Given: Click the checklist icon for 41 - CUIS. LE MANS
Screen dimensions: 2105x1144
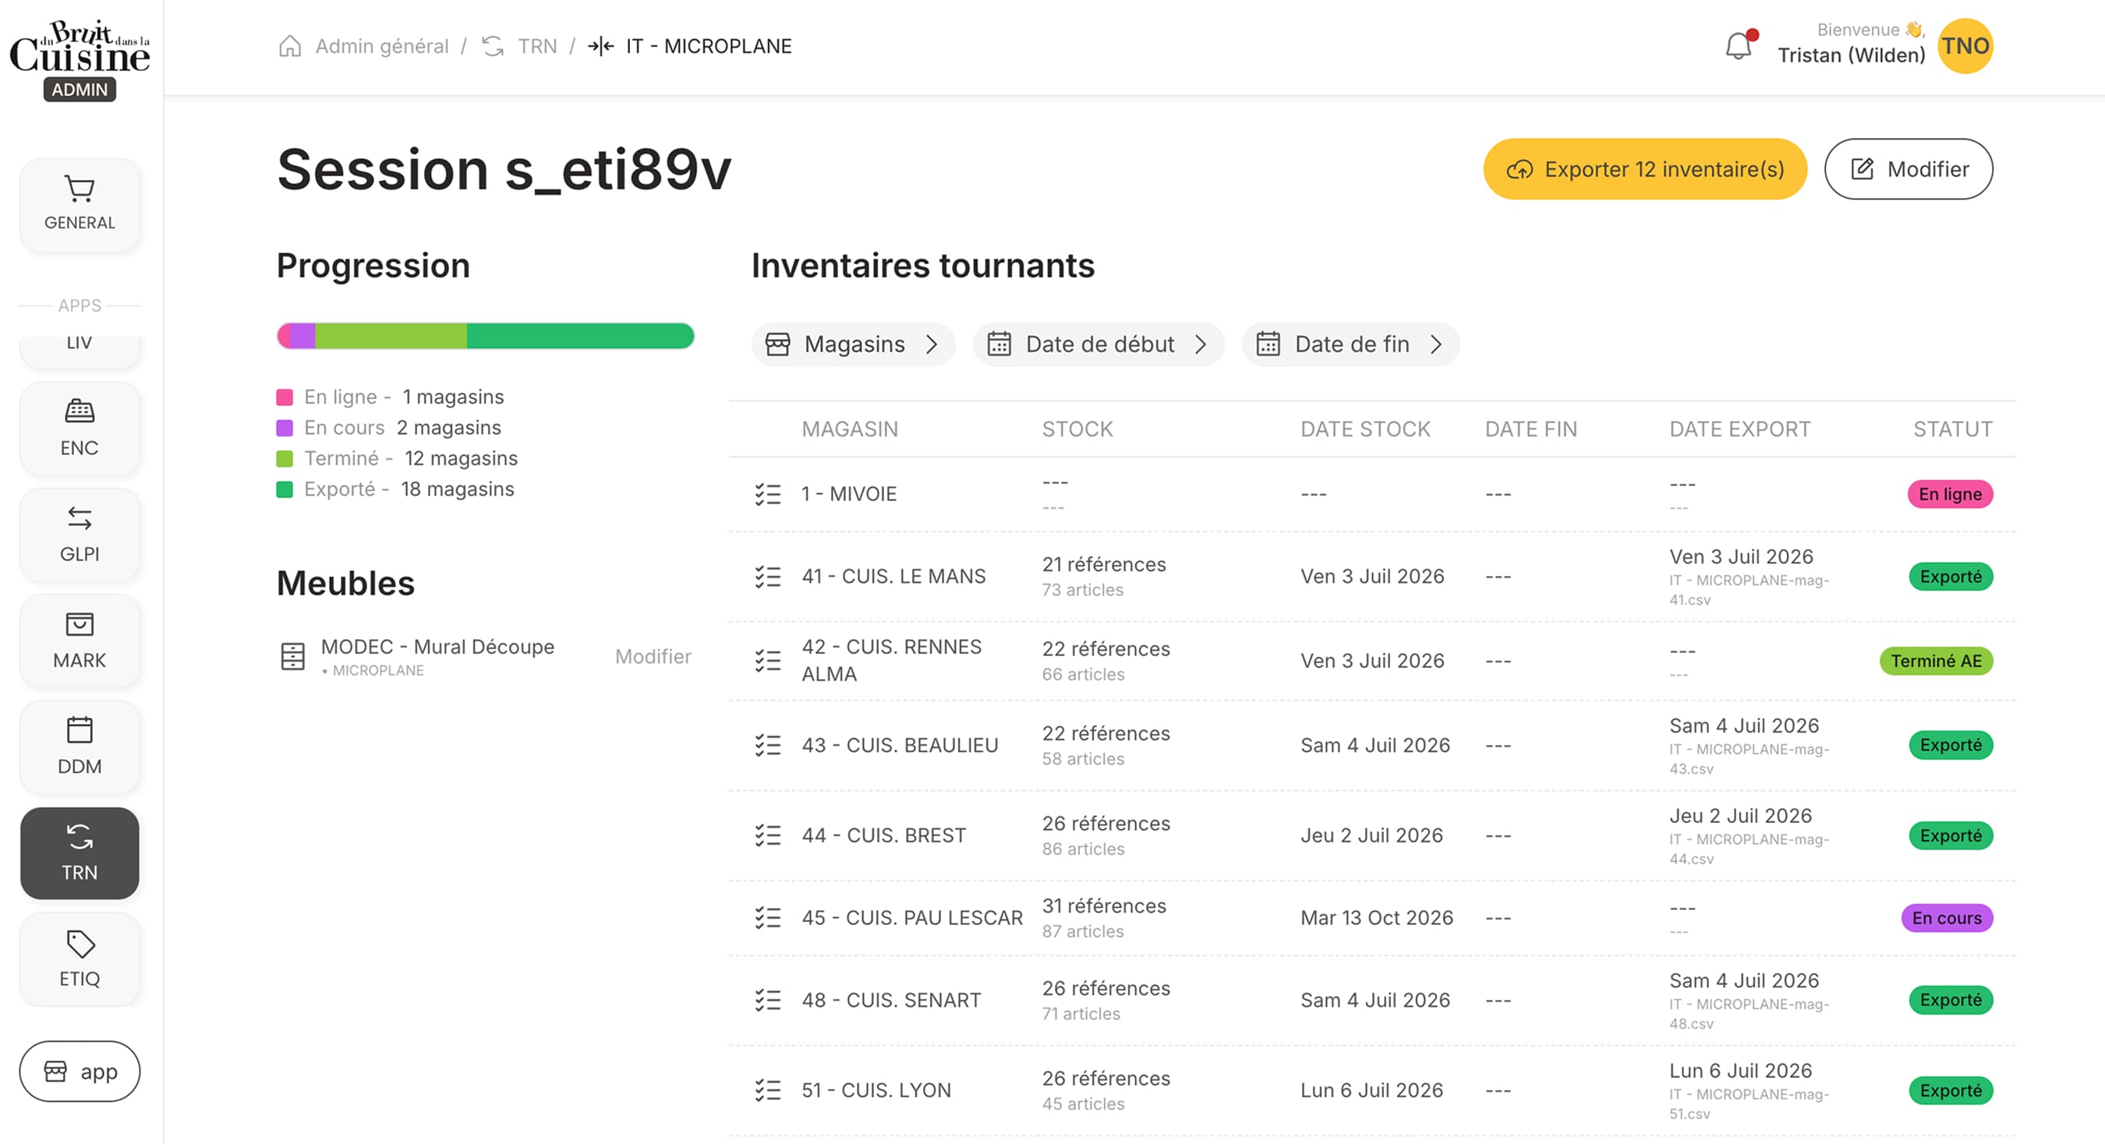Looking at the screenshot, I should [767, 577].
